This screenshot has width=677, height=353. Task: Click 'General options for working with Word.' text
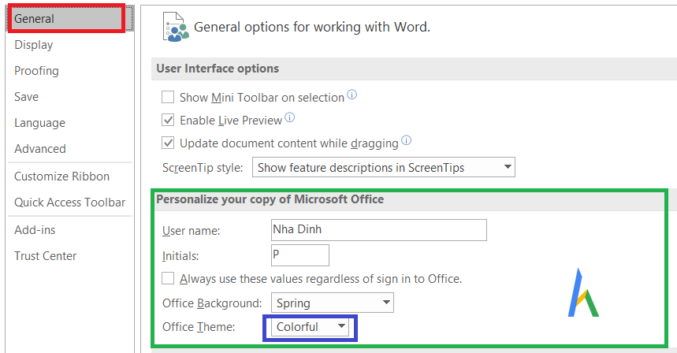(x=312, y=28)
